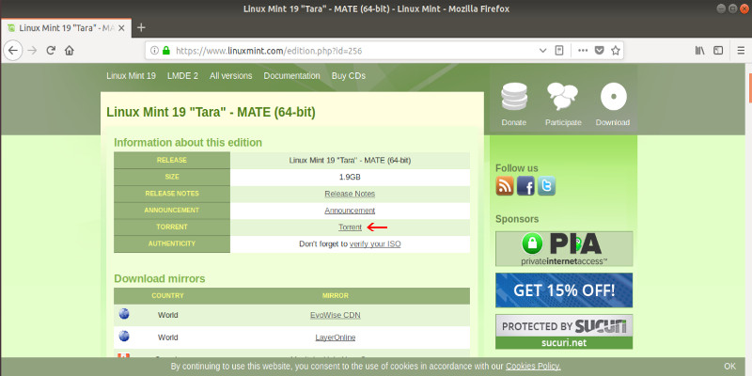Open the Release Notes link

(x=350, y=194)
